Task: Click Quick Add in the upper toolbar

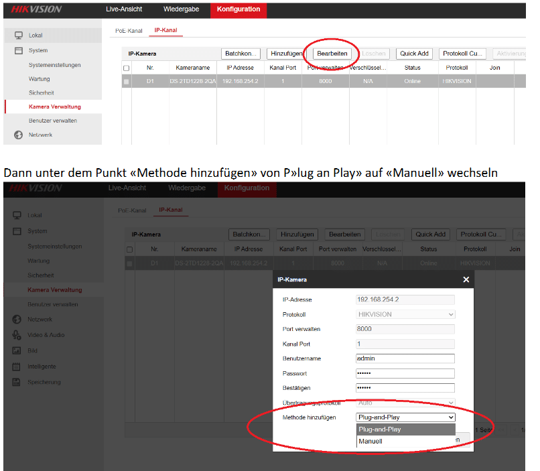Action: coord(414,54)
